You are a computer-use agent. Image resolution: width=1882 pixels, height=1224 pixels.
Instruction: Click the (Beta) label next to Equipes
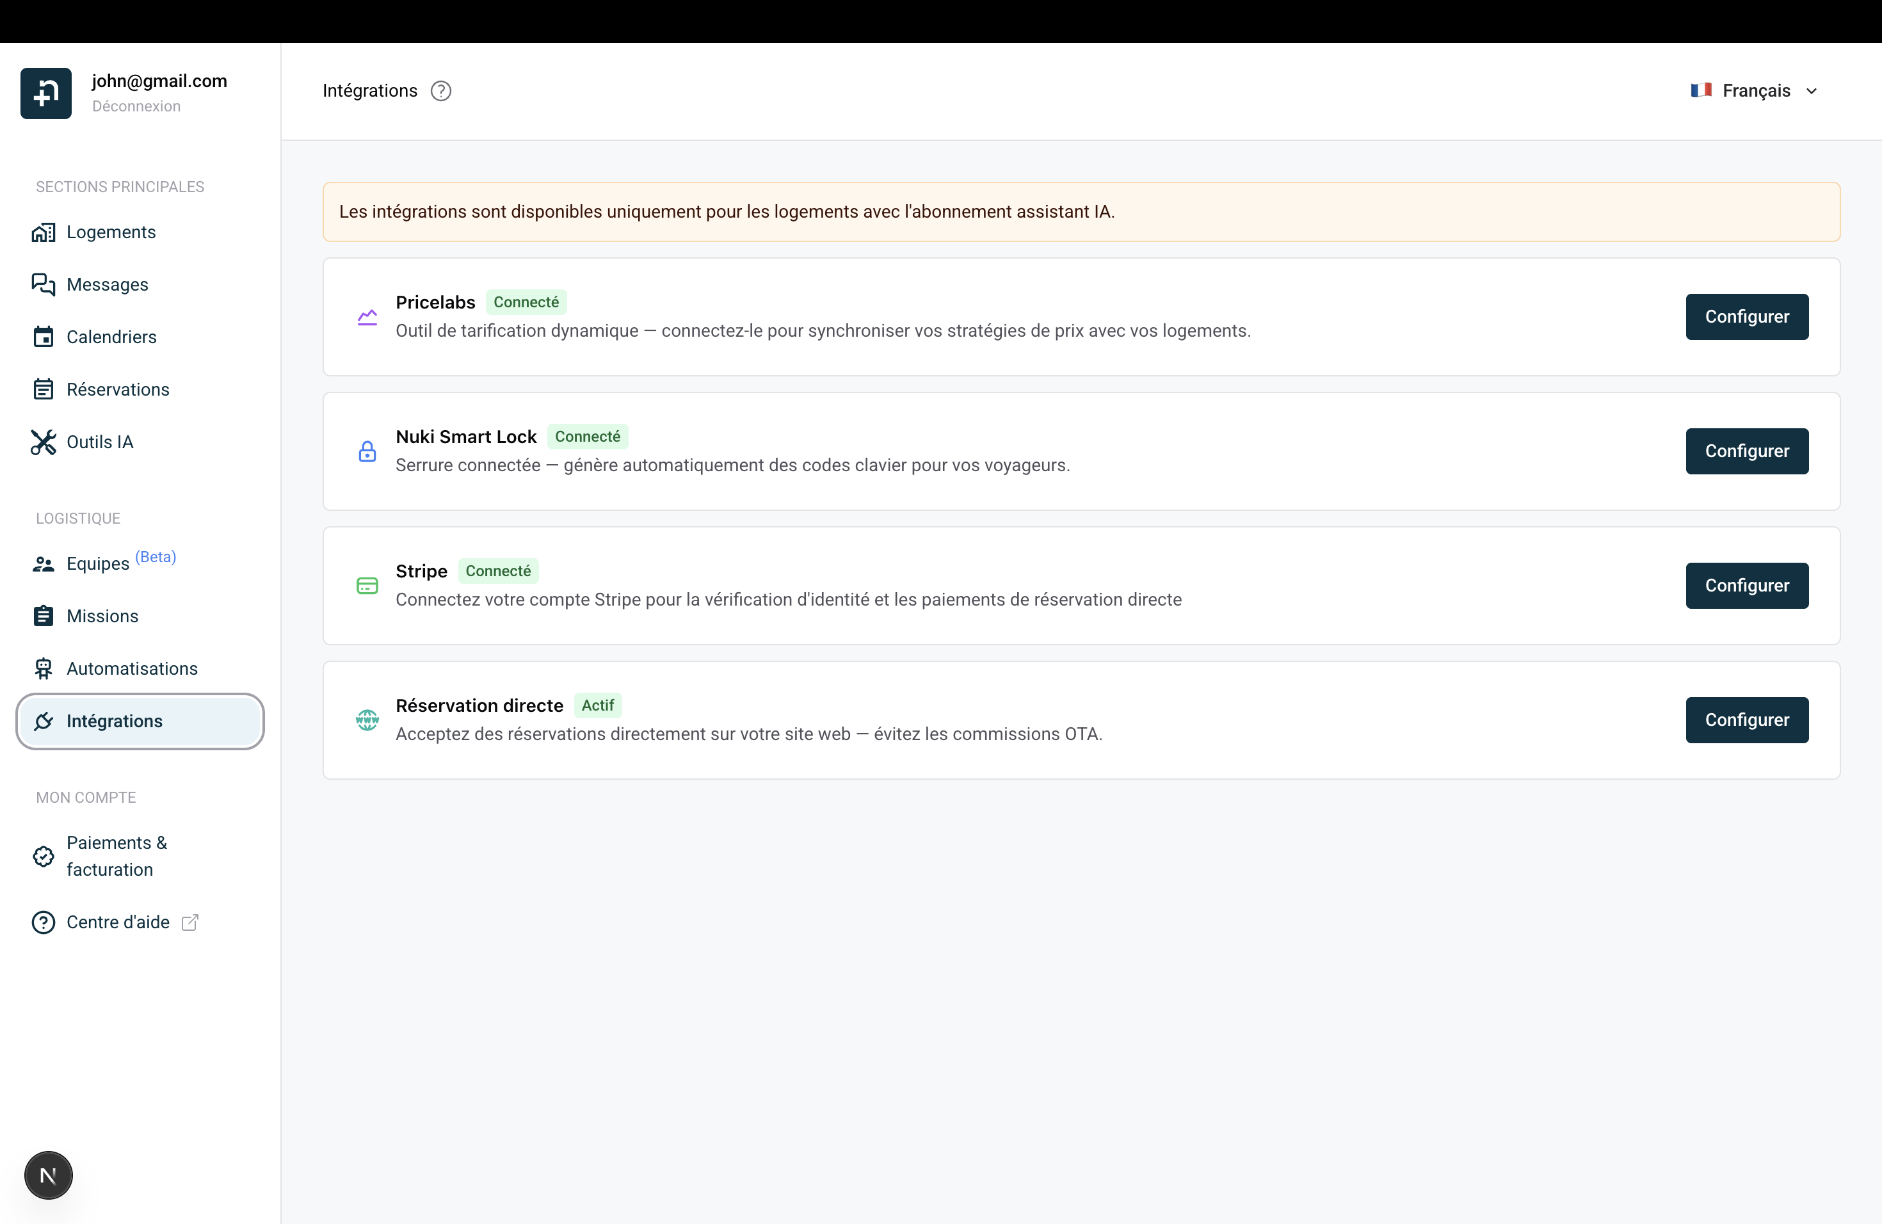tap(156, 557)
